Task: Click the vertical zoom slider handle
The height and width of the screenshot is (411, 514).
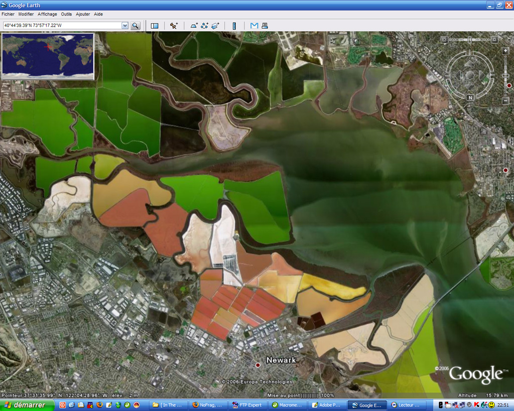Action: pos(505,76)
